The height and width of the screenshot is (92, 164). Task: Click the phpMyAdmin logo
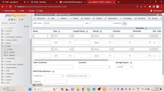[x=16, y=15]
